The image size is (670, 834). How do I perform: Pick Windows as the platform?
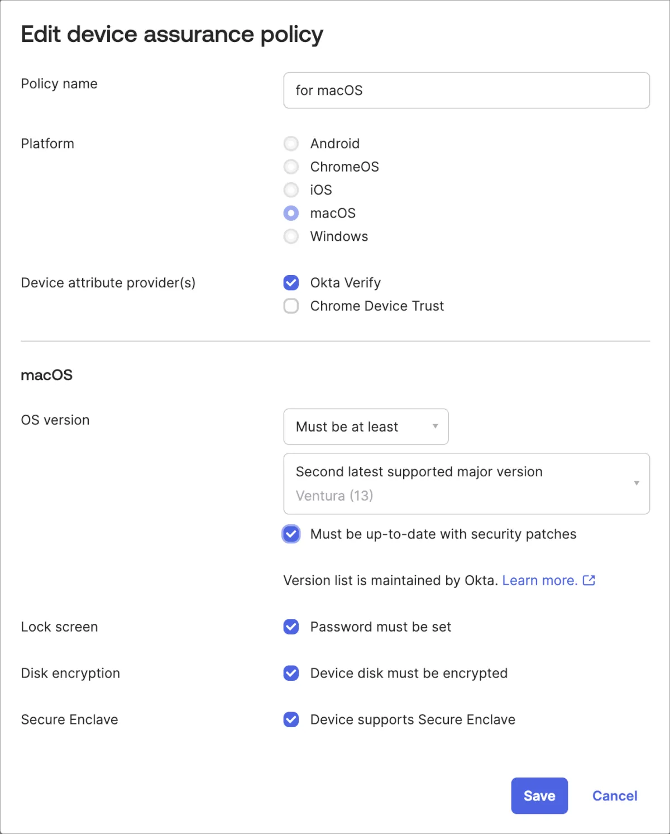click(x=291, y=236)
